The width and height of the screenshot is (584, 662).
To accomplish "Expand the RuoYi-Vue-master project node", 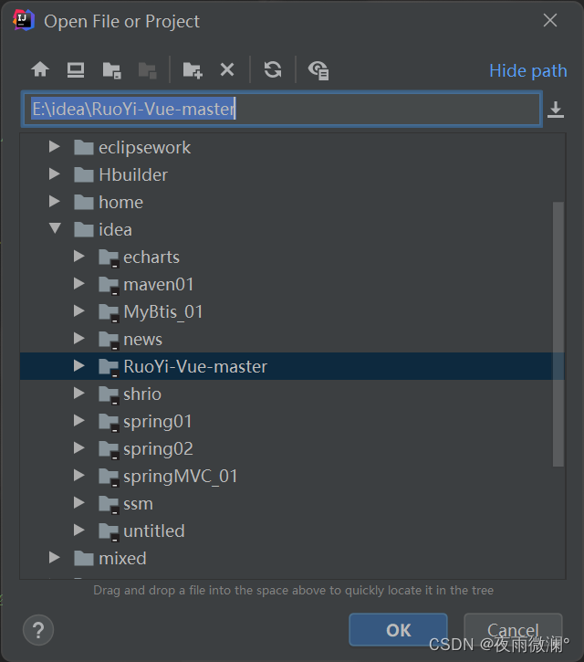I will click(x=80, y=366).
